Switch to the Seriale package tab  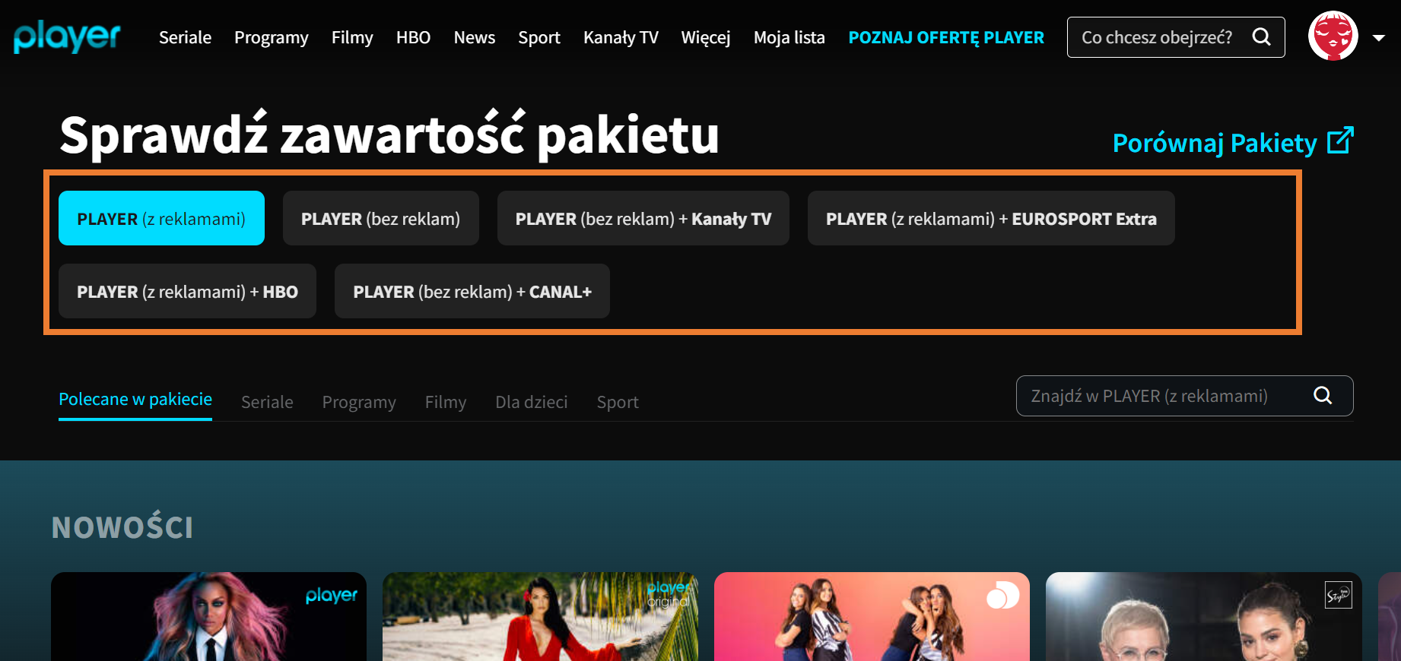tap(267, 402)
